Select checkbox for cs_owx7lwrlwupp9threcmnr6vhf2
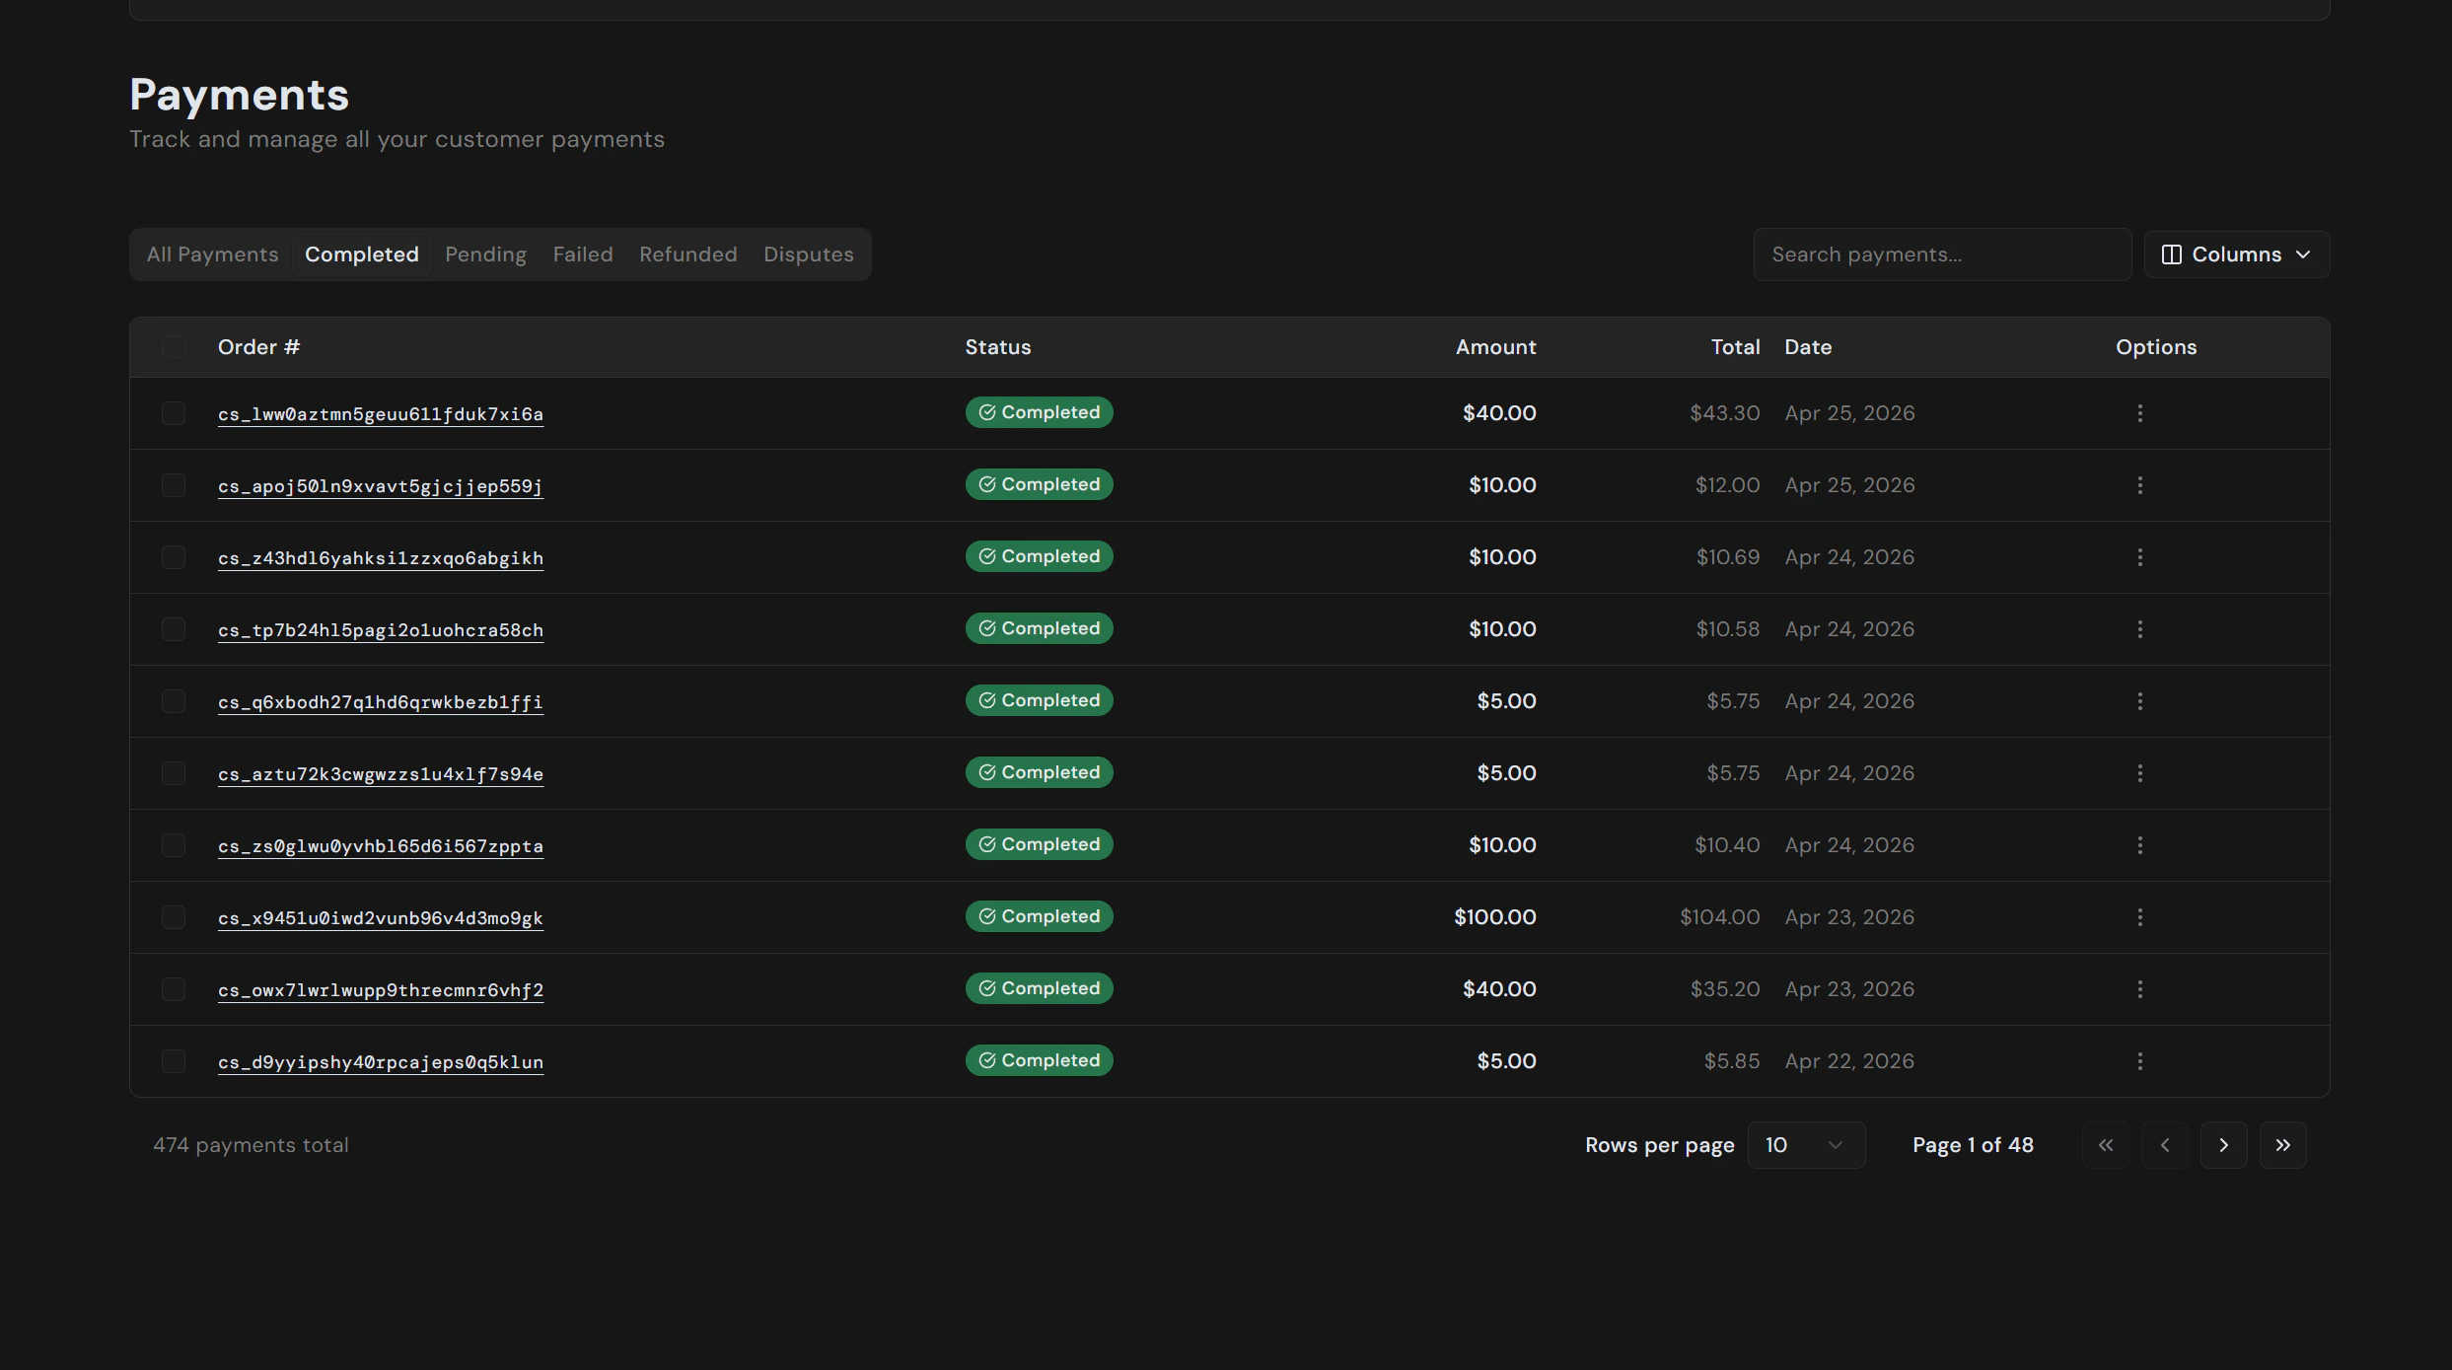This screenshot has height=1370, width=2452. (174, 989)
